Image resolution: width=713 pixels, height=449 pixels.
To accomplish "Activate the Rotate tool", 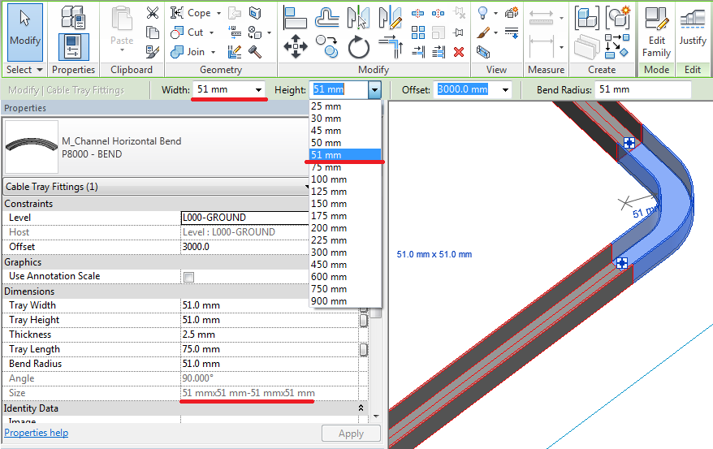I will click(x=358, y=47).
